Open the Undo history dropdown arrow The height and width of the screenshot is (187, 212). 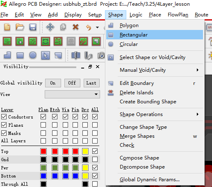97,27
